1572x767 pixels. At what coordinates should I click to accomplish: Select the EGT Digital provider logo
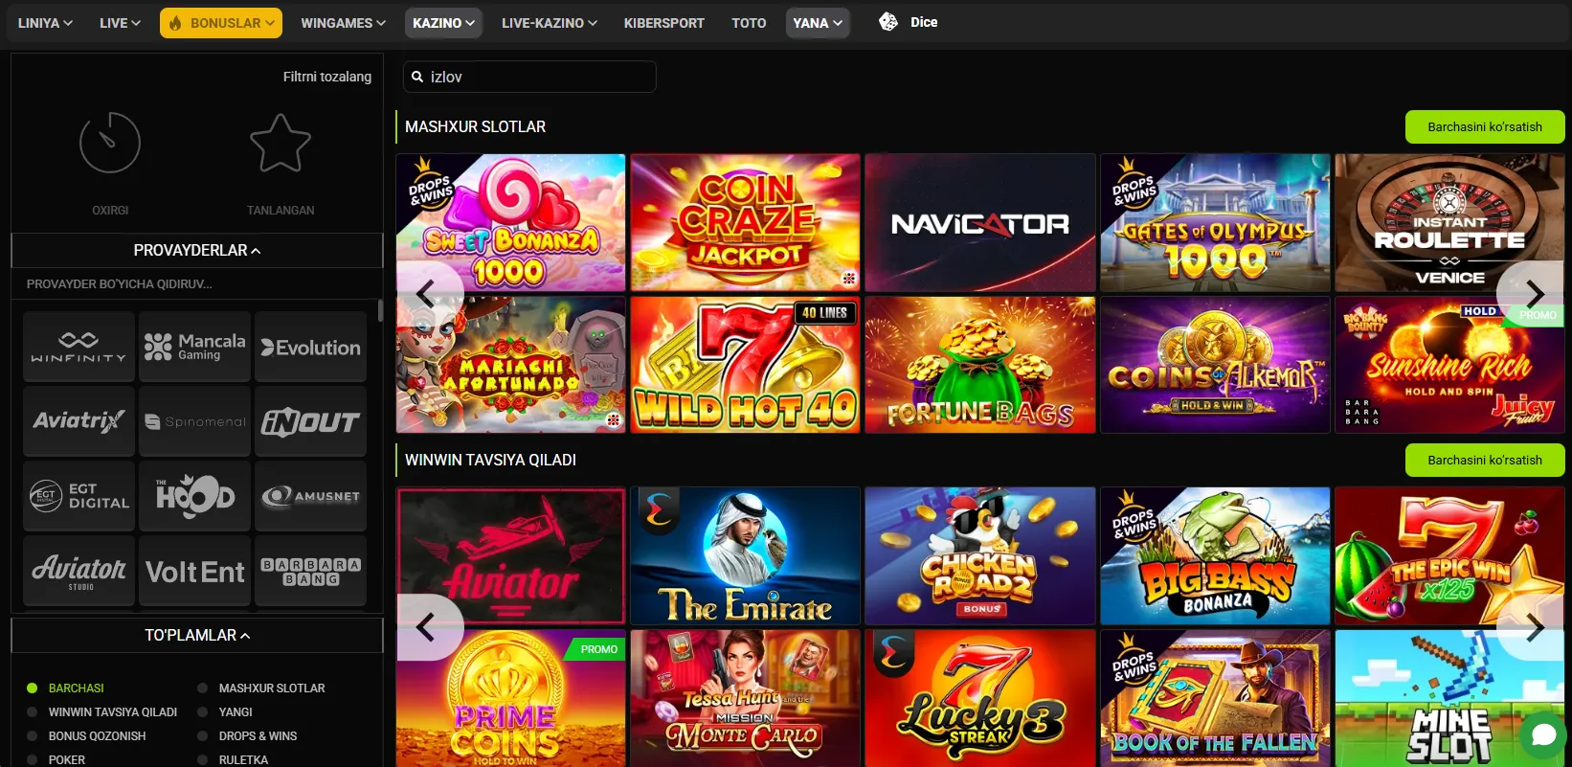[x=79, y=496]
